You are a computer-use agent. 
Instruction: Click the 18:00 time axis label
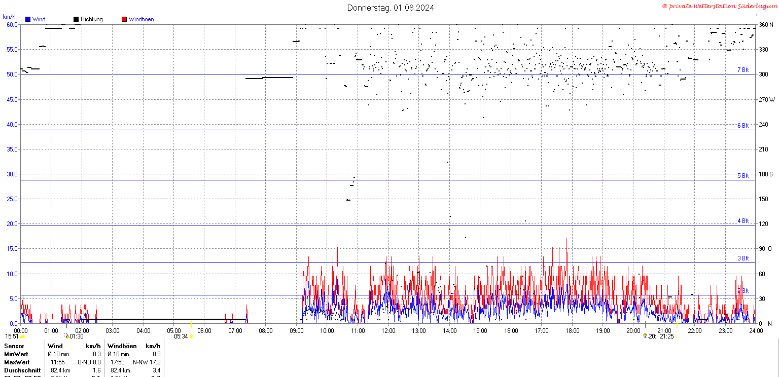(572, 331)
